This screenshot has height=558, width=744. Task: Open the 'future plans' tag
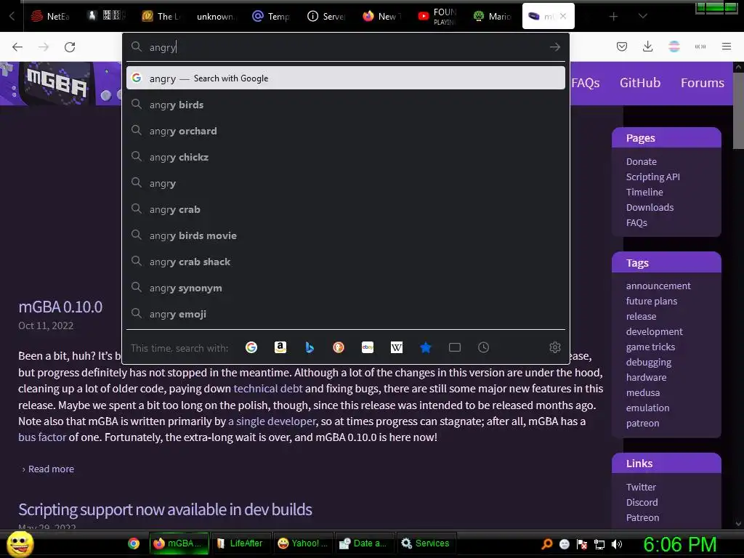click(652, 301)
